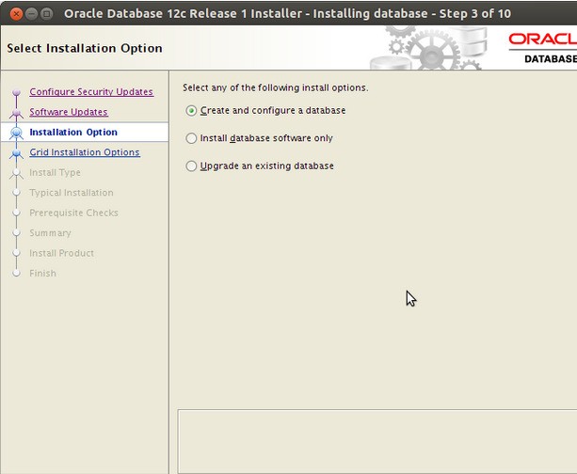Click the Installation Option current step
The width and height of the screenshot is (577, 474).
tap(73, 132)
